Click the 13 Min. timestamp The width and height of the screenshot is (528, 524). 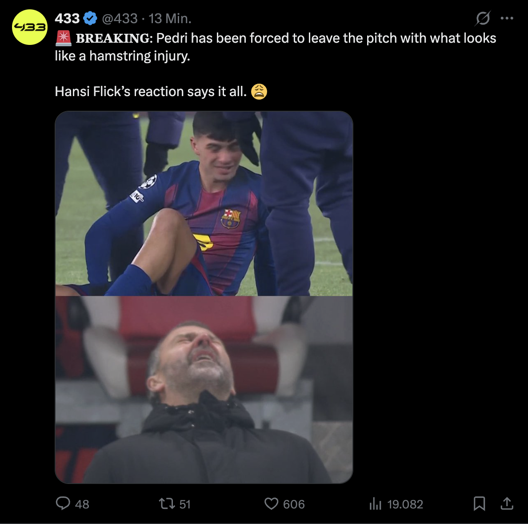pos(170,19)
